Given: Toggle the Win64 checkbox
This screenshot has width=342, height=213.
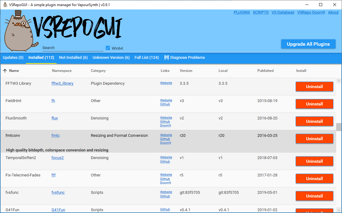Looking at the screenshot, I should 108,48.
